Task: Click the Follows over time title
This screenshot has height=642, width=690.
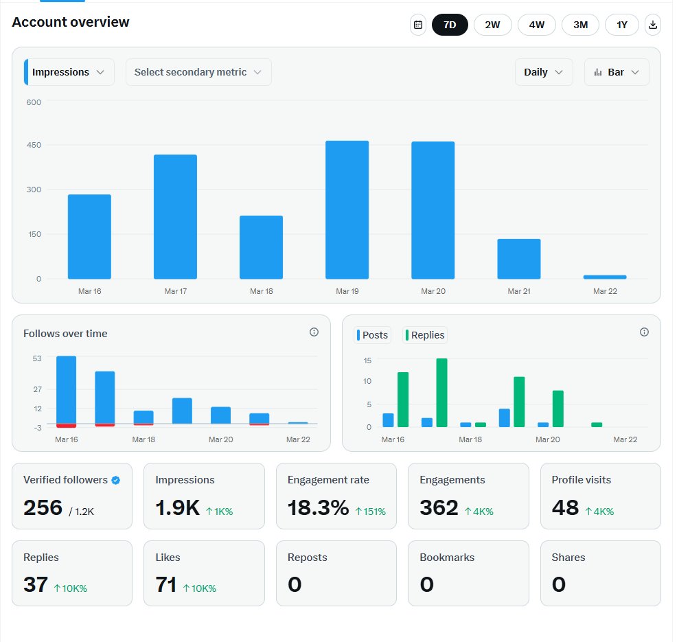Action: (x=65, y=334)
